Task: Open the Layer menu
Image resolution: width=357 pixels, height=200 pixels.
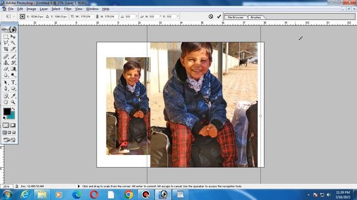Action: pyautogui.click(x=44, y=9)
